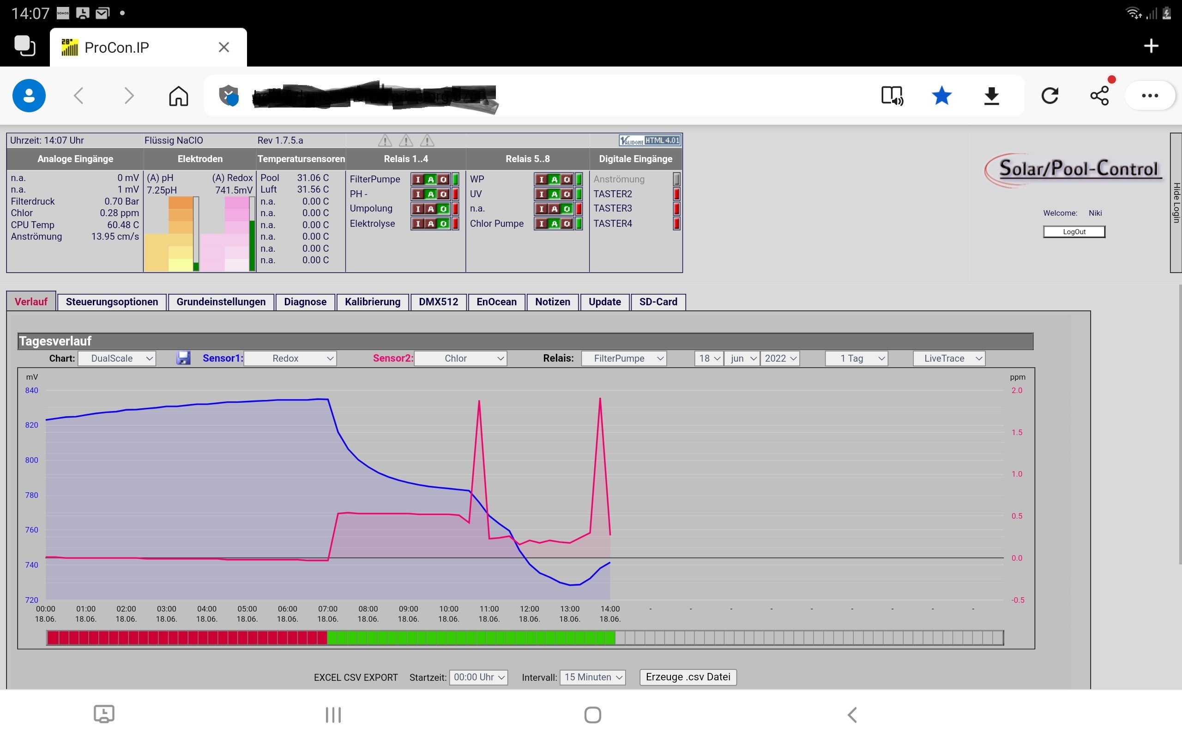Switch FilterPumpe relay to On (I)
Image resolution: width=1182 pixels, height=739 pixels.
click(x=418, y=179)
